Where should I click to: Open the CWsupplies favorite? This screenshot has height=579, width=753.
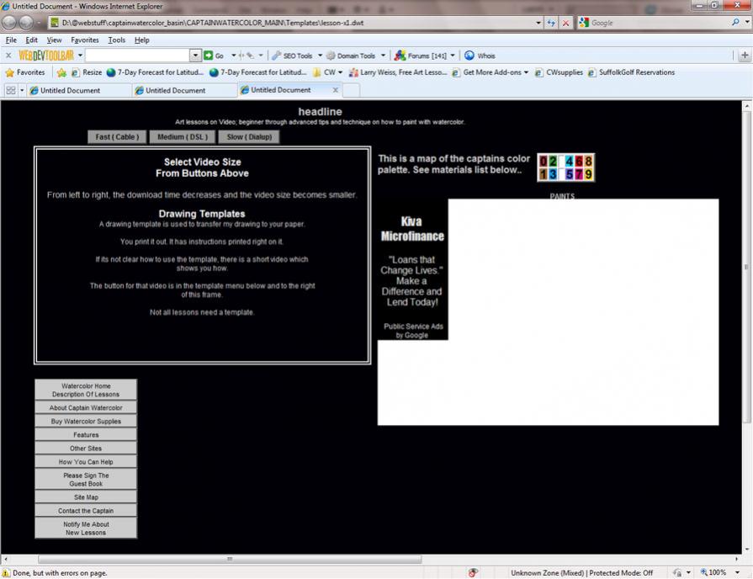click(559, 72)
